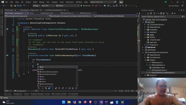Screen dimensions: 186x105
Task: Expand the Connected Services node
Action: pos(145,24)
